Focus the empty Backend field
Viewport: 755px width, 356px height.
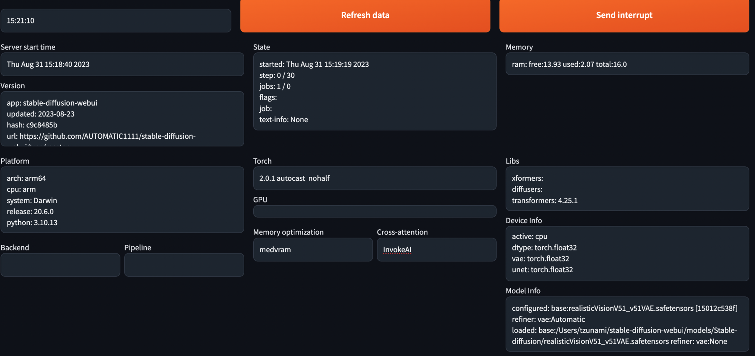(x=60, y=265)
